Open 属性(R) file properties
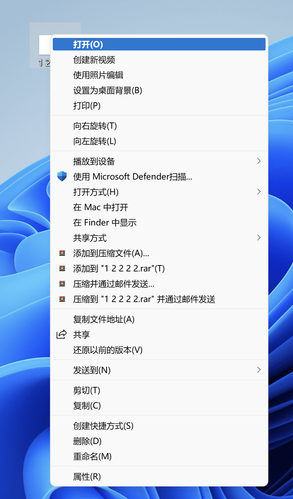293x499 pixels. tap(87, 477)
